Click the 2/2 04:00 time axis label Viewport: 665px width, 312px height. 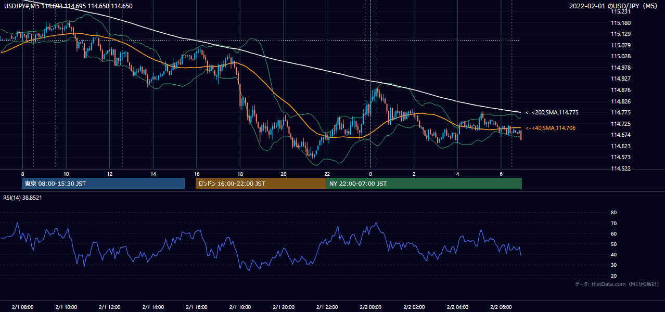coord(457,307)
